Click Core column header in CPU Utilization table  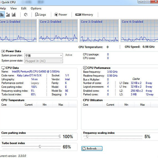coord(92,105)
